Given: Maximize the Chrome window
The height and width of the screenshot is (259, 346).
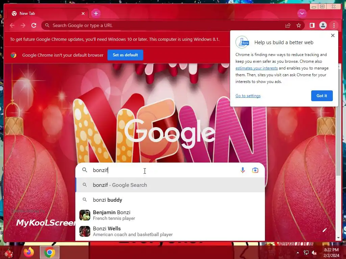Looking at the screenshot, I should (x=322, y=6).
